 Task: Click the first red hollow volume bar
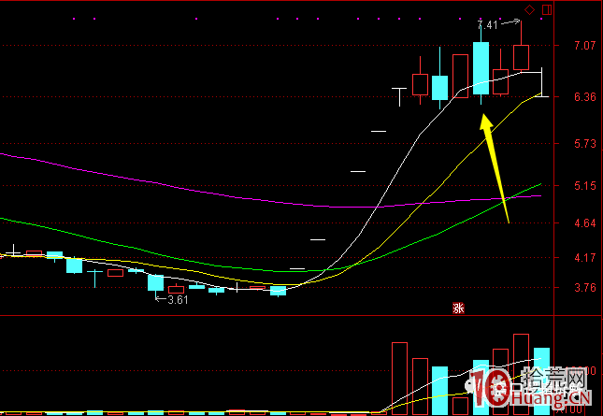coord(399,378)
